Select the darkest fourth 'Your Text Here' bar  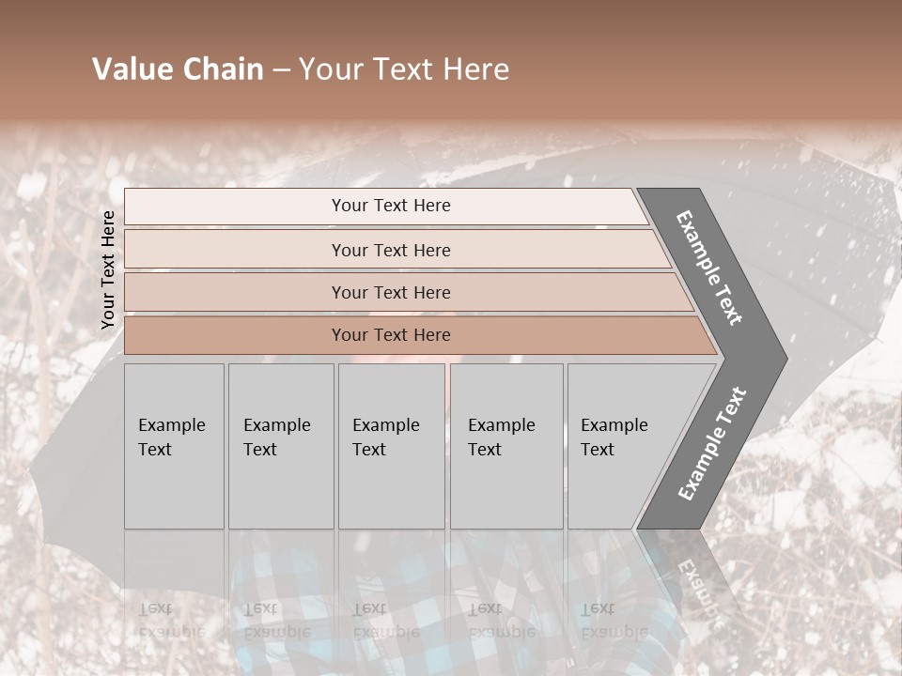pos(420,335)
